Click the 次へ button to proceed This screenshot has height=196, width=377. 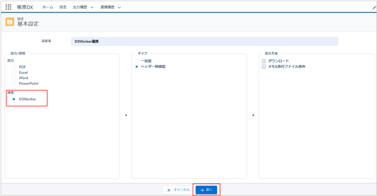coord(207,190)
